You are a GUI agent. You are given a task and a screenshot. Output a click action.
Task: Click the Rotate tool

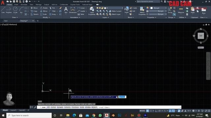click(x=44, y=8)
